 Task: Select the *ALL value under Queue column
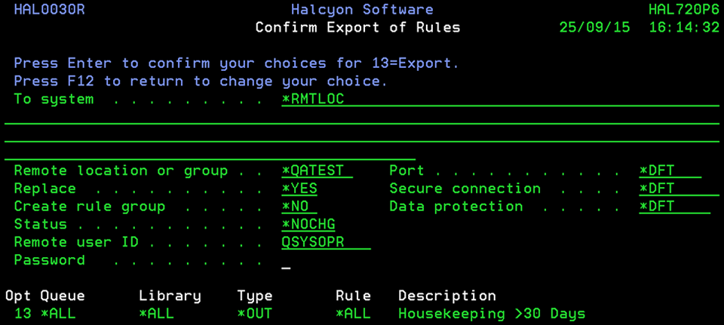tap(58, 314)
